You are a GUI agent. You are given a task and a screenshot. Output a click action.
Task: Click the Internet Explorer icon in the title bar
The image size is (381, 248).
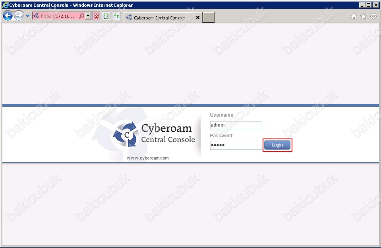click(5, 5)
